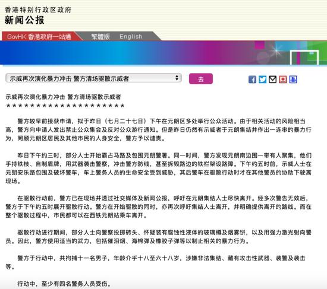327x289 pixels.
Task: Click 香港特别行政区政府 header text
Action: [38, 9]
